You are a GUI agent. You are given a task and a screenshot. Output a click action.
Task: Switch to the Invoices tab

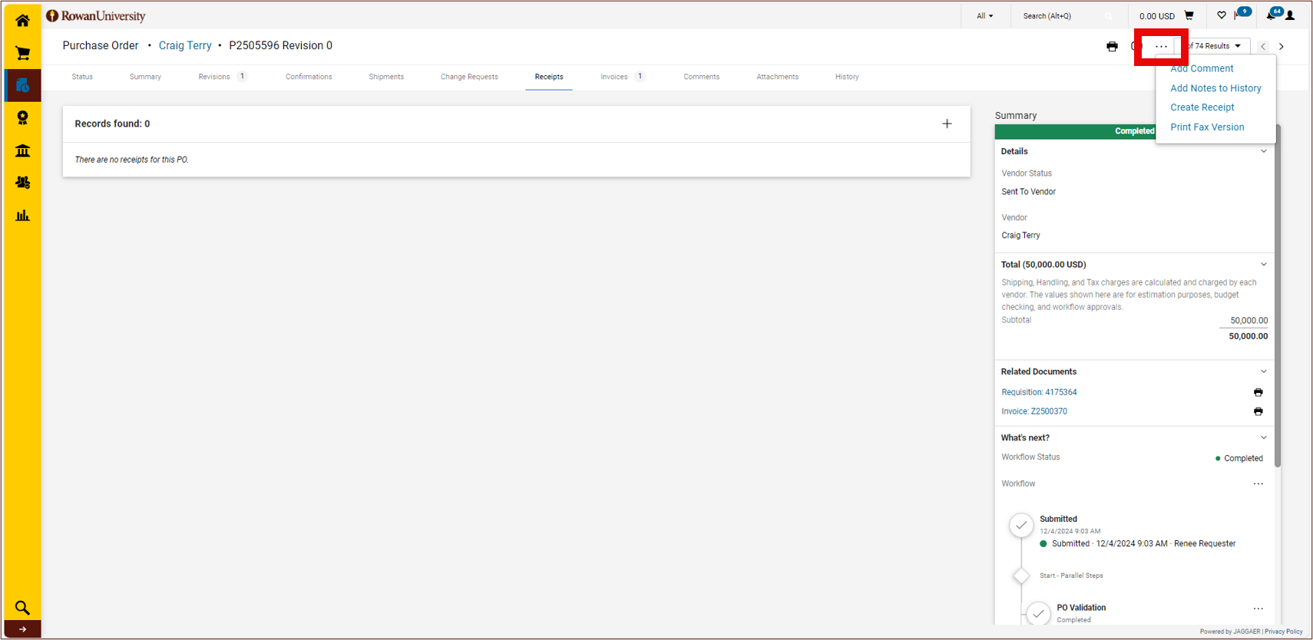click(614, 77)
